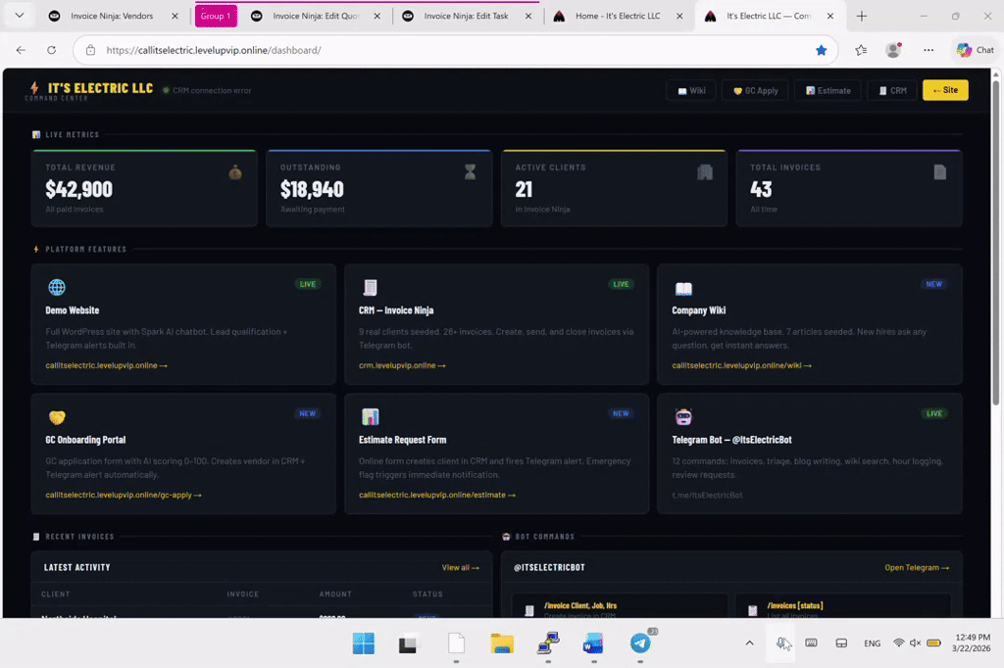The height and width of the screenshot is (668, 1004).
Task: Open callitselectric.levelupvip.online demo website link
Action: point(106,365)
